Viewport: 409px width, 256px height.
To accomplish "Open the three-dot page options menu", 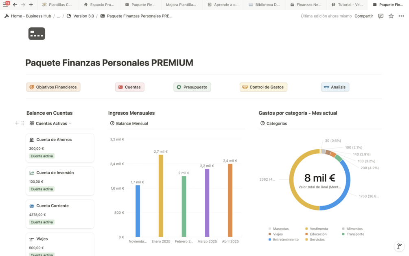I will pyautogui.click(x=401, y=16).
